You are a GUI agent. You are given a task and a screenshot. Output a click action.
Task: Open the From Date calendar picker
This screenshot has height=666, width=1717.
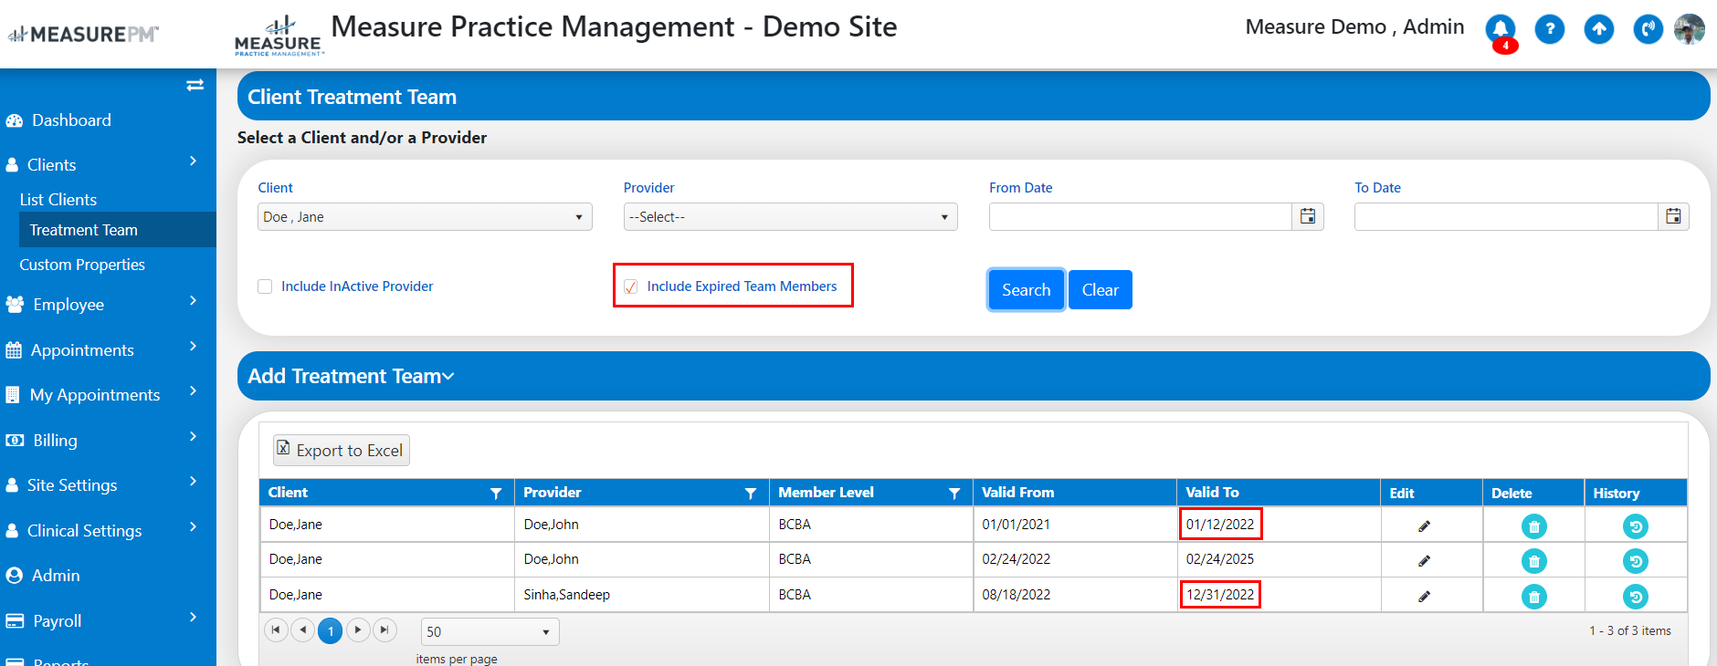point(1308,216)
